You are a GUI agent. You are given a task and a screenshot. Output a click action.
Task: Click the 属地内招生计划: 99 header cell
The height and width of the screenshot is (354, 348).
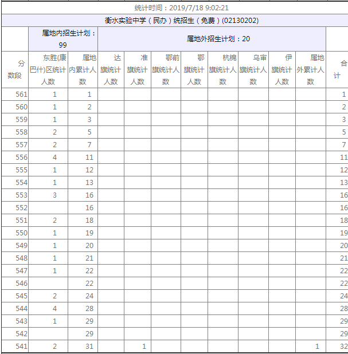62,39
